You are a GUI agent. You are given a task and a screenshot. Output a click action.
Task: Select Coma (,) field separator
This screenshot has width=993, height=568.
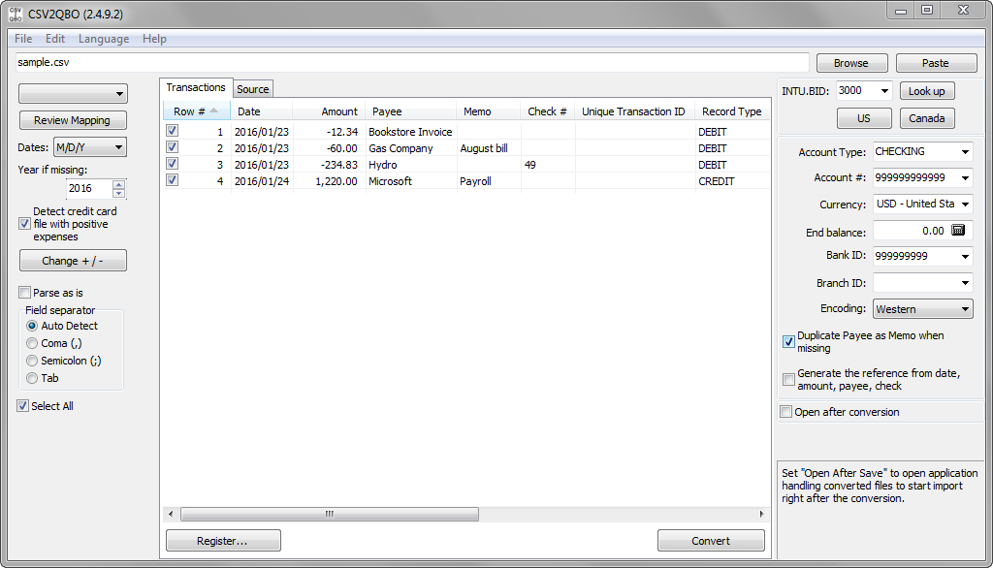tap(32, 343)
